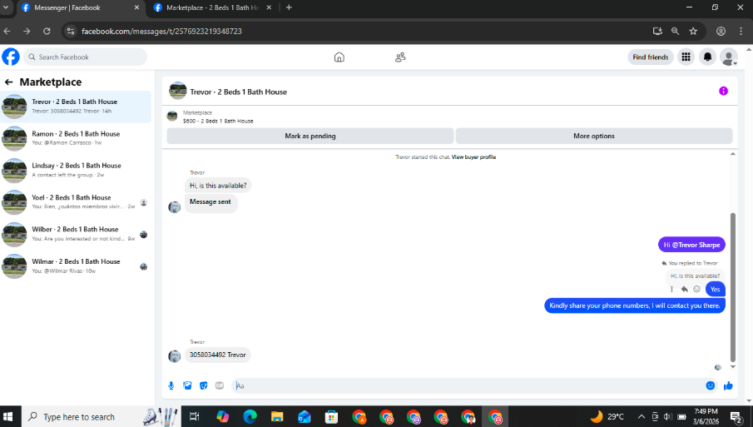
Task: Open View buyer profile link
Action: (473, 157)
